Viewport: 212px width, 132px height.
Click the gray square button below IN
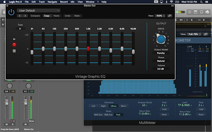(x=14, y=51)
